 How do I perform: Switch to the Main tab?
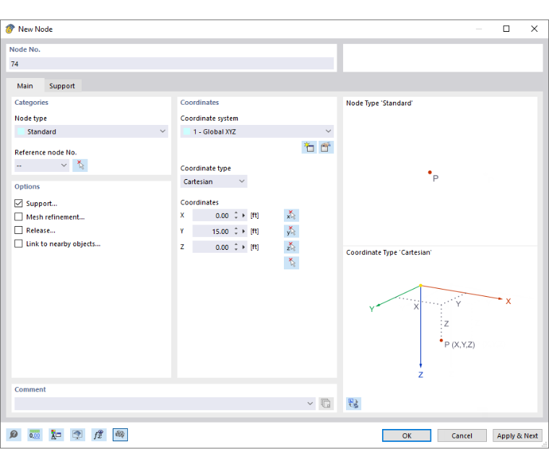pos(25,86)
